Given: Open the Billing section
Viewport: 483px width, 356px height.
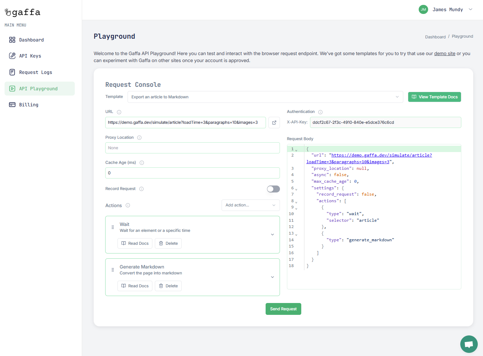Looking at the screenshot, I should pos(28,104).
